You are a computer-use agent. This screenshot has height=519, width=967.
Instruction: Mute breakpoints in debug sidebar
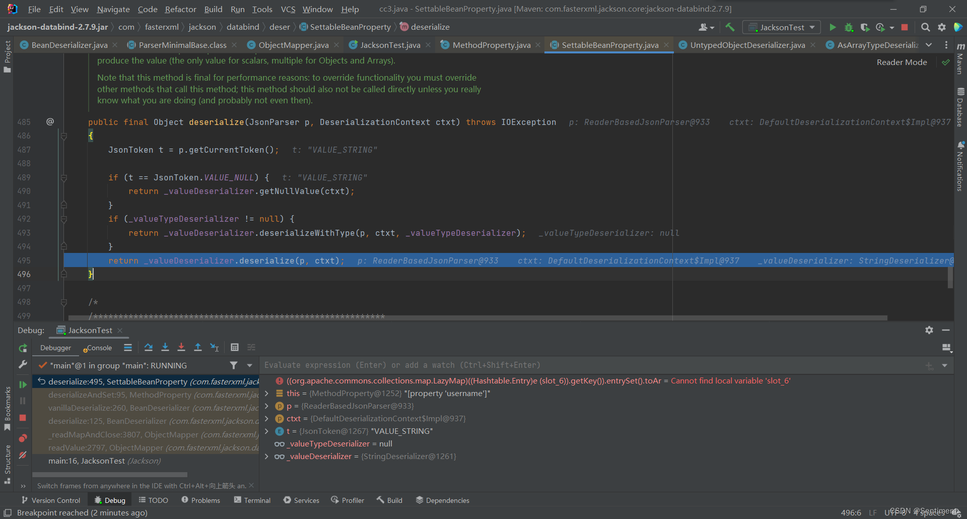(23, 455)
